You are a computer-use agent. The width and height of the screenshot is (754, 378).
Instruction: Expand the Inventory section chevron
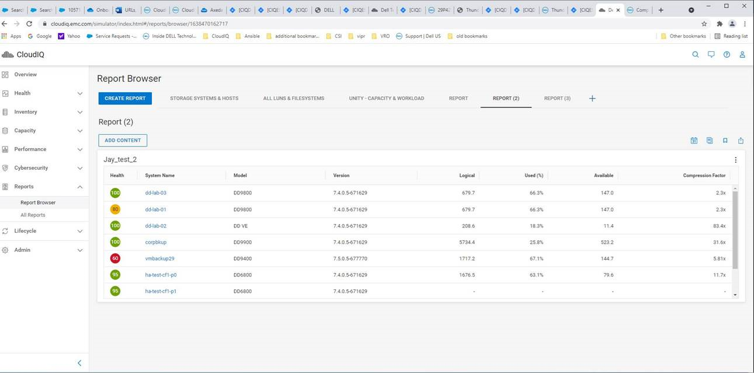80,112
